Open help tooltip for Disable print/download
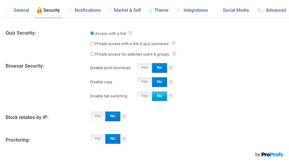289x162 pixels. click(x=171, y=68)
